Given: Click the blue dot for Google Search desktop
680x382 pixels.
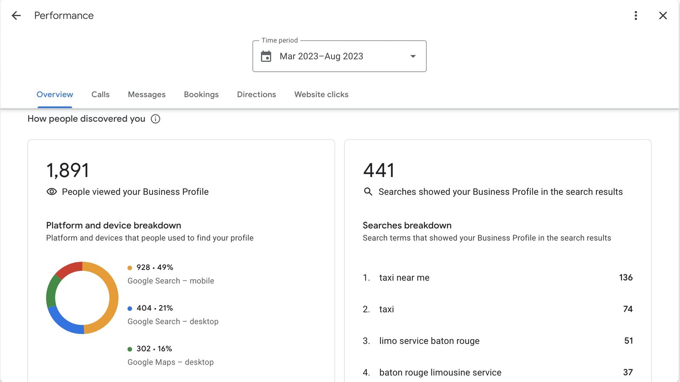Looking at the screenshot, I should click(130, 308).
